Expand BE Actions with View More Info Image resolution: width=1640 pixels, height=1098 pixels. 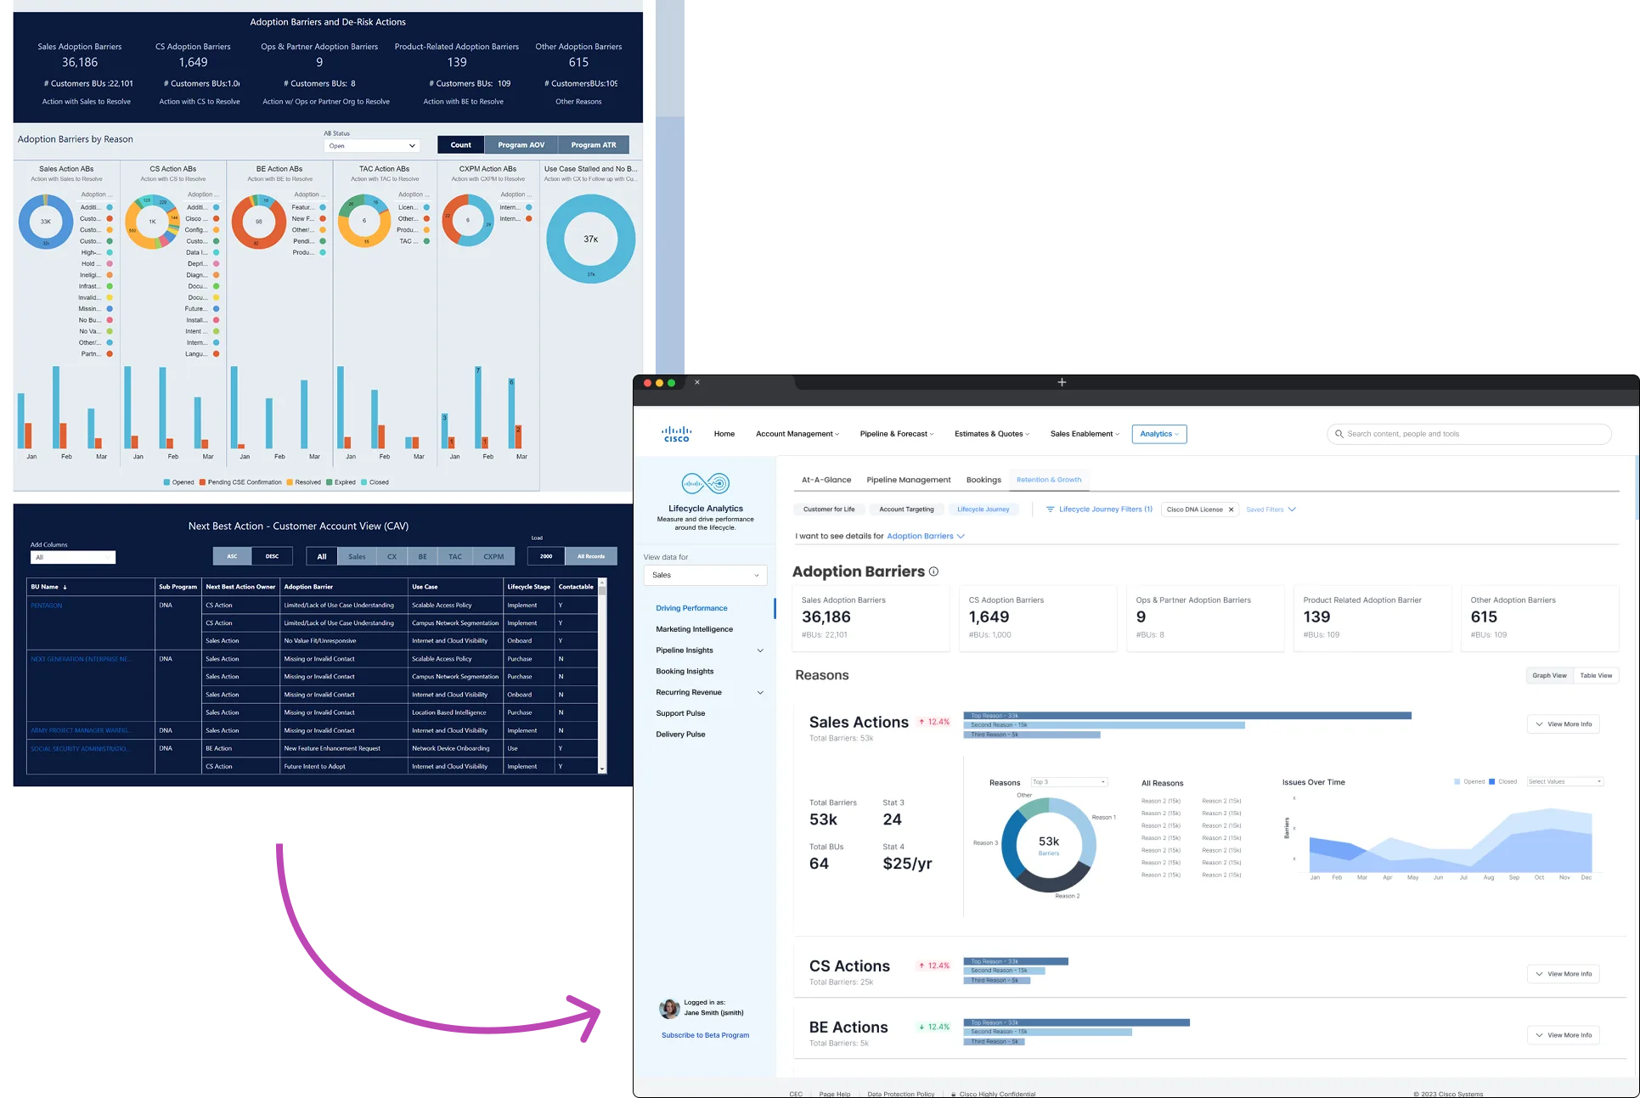(x=1564, y=1035)
